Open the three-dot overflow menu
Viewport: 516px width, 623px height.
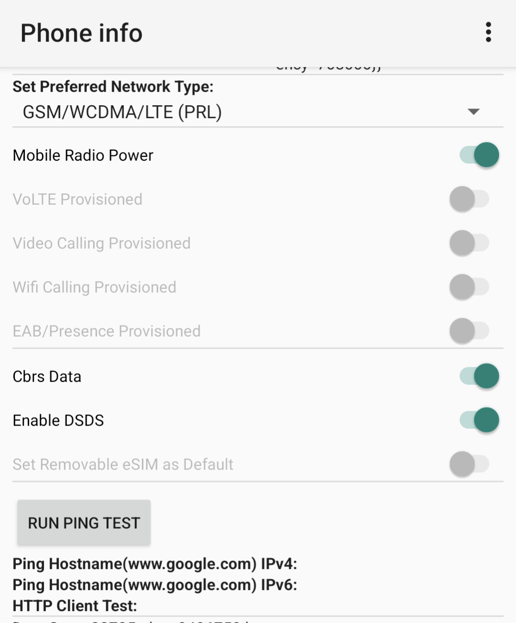point(488,32)
